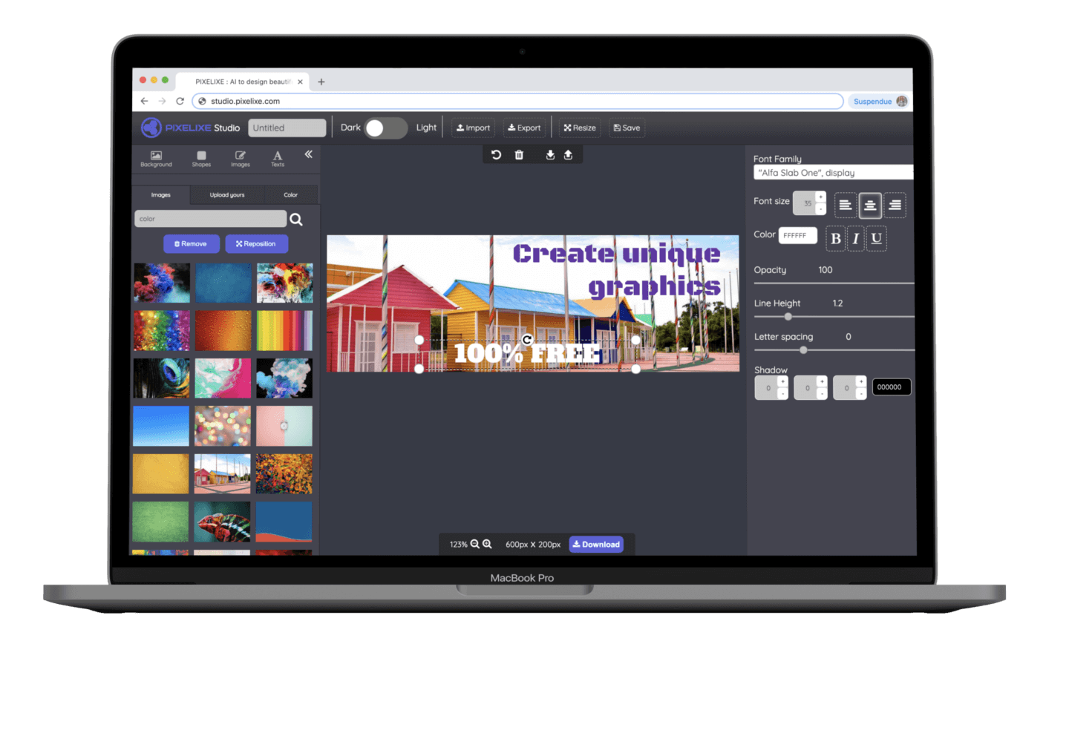Select the chameleon image thumbnail

tap(223, 522)
